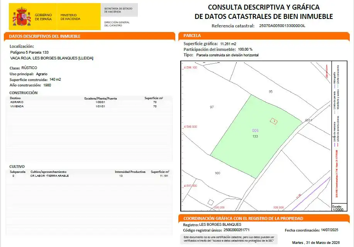The width and height of the screenshot is (354, 247).
Task: Click the small building outline near 320.200
Action: point(211,202)
